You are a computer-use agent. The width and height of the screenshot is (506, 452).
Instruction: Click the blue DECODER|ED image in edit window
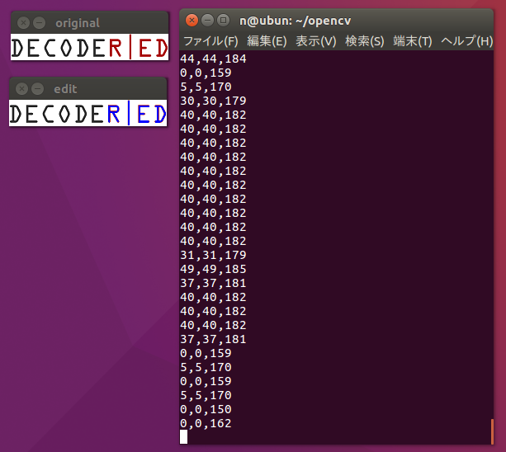[x=88, y=115]
